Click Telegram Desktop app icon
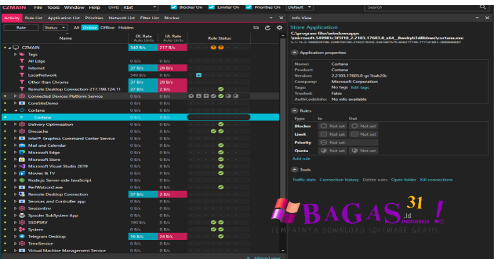494x259 pixels. (x=22, y=236)
